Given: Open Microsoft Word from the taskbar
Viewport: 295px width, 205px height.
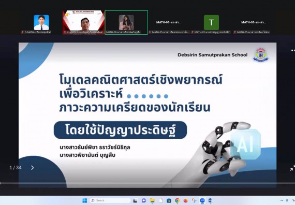Looking at the screenshot, I should point(211,201).
